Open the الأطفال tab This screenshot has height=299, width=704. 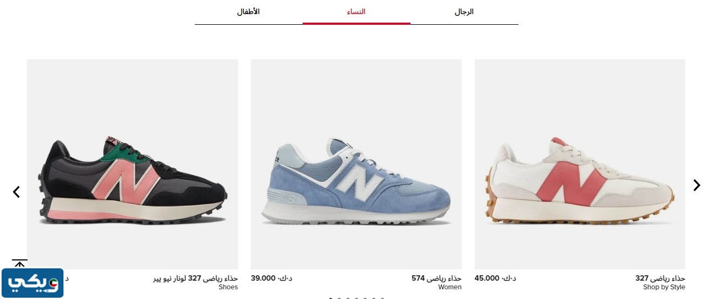248,12
